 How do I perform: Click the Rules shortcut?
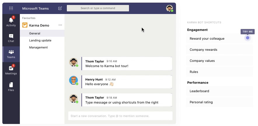tap(219, 72)
